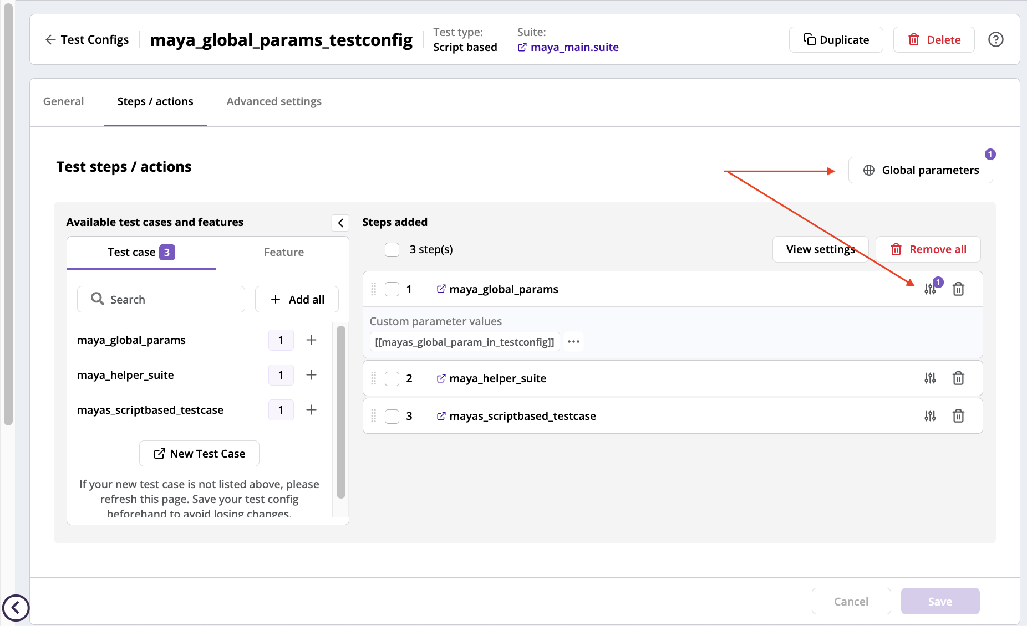Collapse the Available test cases panel
The height and width of the screenshot is (626, 1027).
(340, 222)
